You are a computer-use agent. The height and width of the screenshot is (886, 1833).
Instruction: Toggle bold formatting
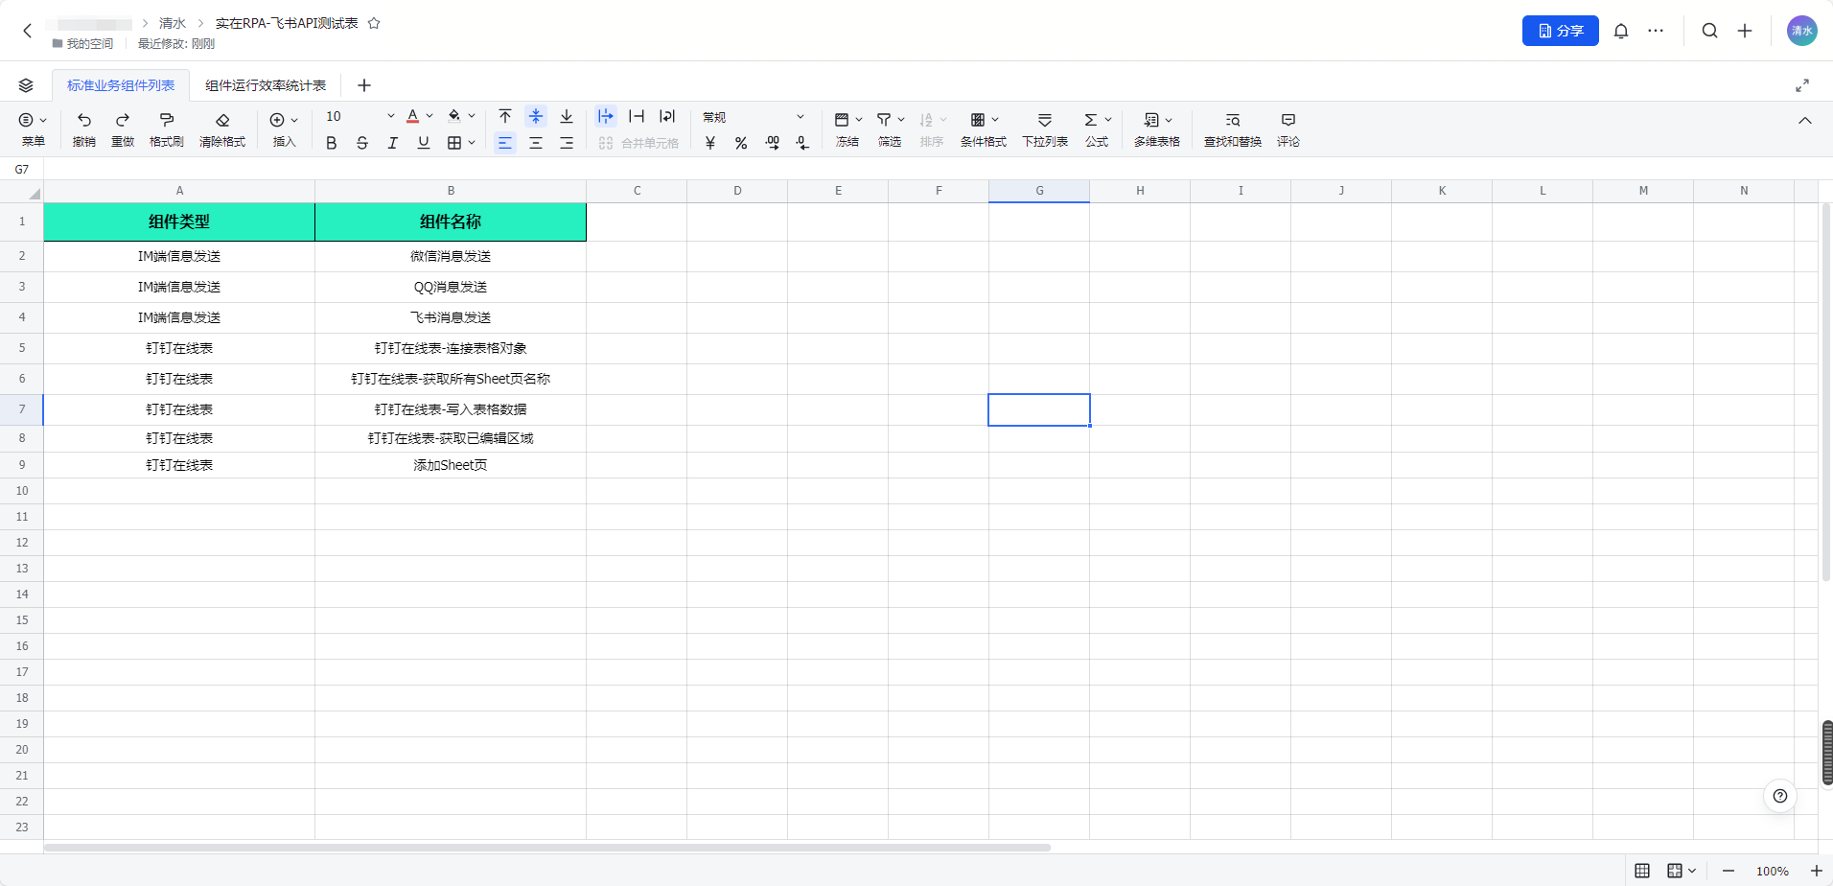[x=331, y=143]
